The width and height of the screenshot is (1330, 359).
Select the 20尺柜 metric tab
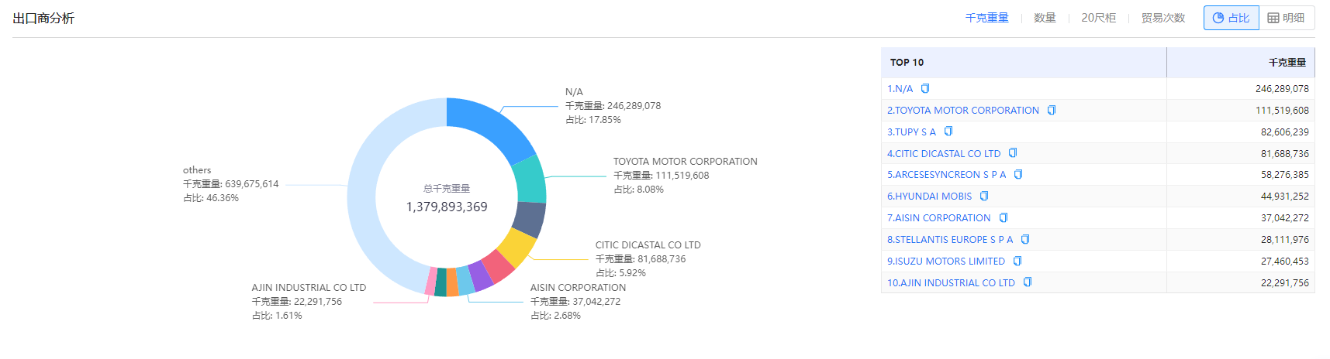1098,18
